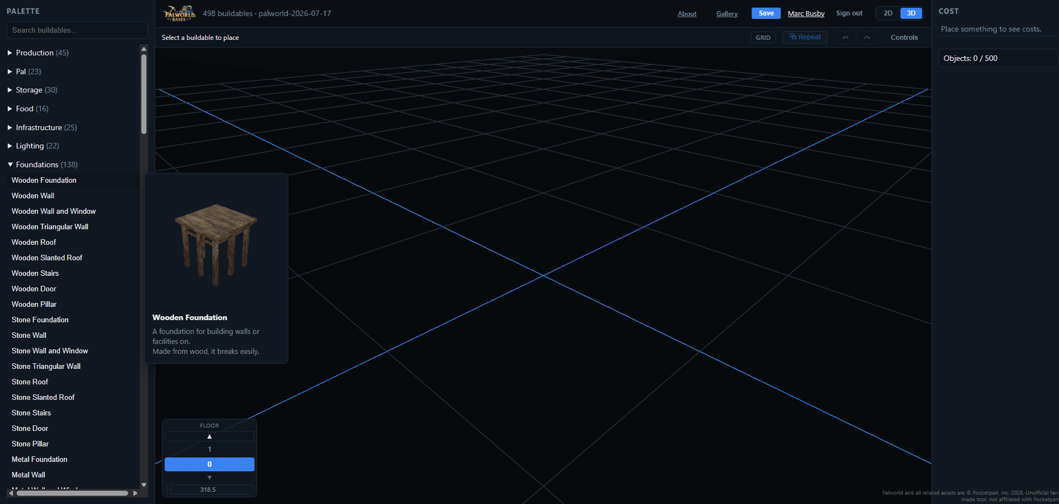Expand the Pal category
This screenshot has width=1059, height=504.
tap(24, 71)
